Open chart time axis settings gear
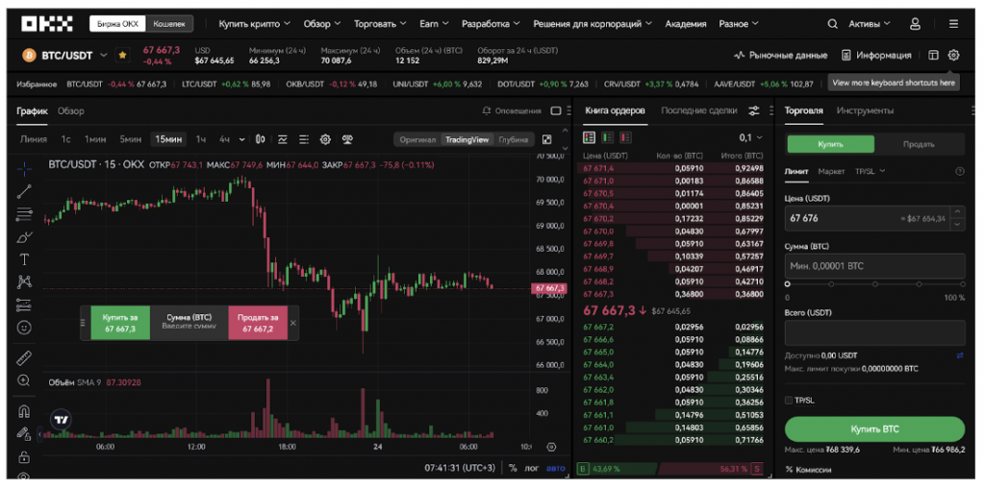Screen dimensions: 985x489 (551, 447)
